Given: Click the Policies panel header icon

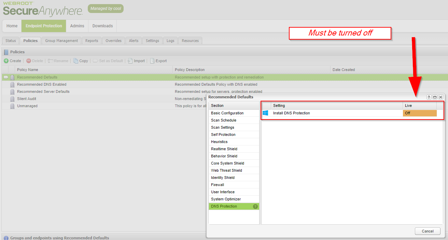Looking at the screenshot, I should click(6, 52).
